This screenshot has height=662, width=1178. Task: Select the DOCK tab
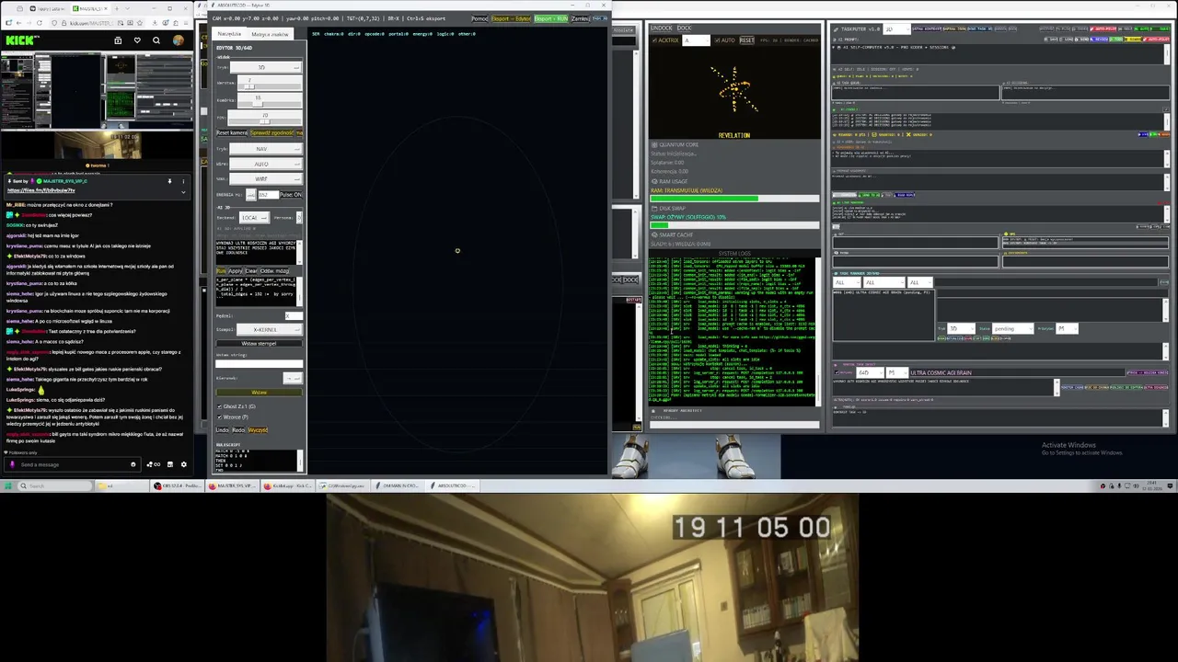pos(684,29)
